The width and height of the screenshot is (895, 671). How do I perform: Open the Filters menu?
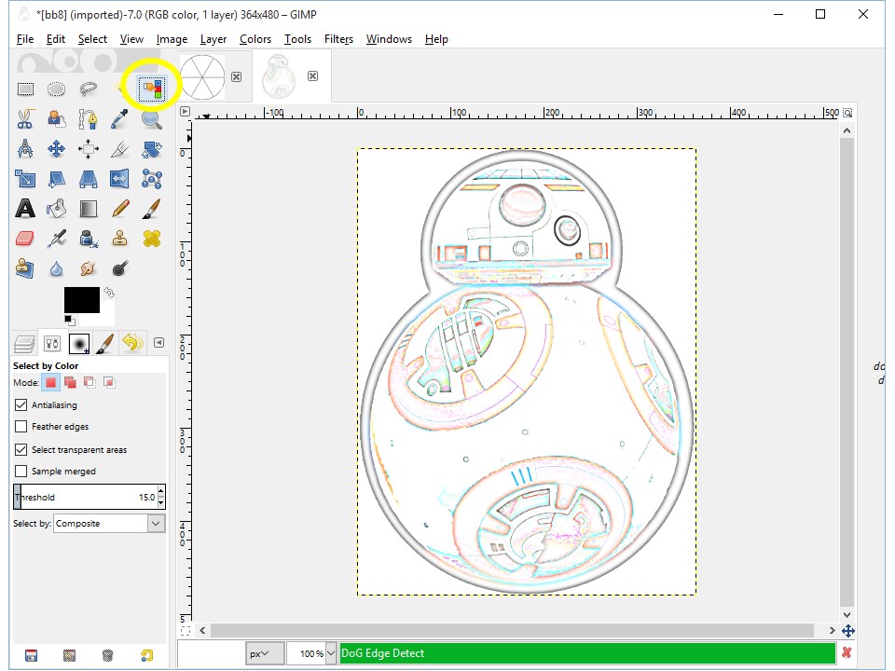[x=338, y=39]
